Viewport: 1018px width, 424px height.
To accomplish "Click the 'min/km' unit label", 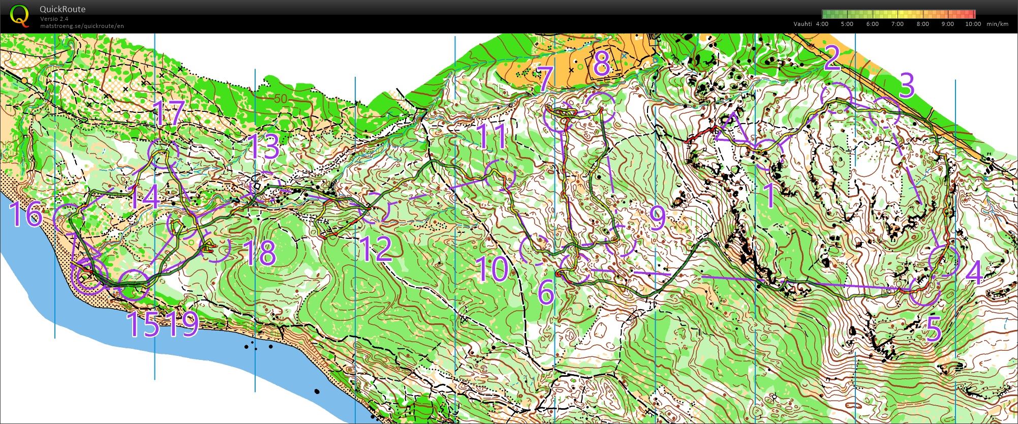I will [997, 24].
